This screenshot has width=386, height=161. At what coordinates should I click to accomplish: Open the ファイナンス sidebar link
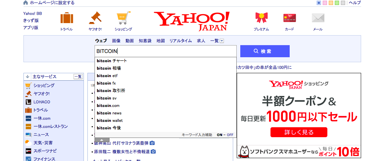(44, 159)
